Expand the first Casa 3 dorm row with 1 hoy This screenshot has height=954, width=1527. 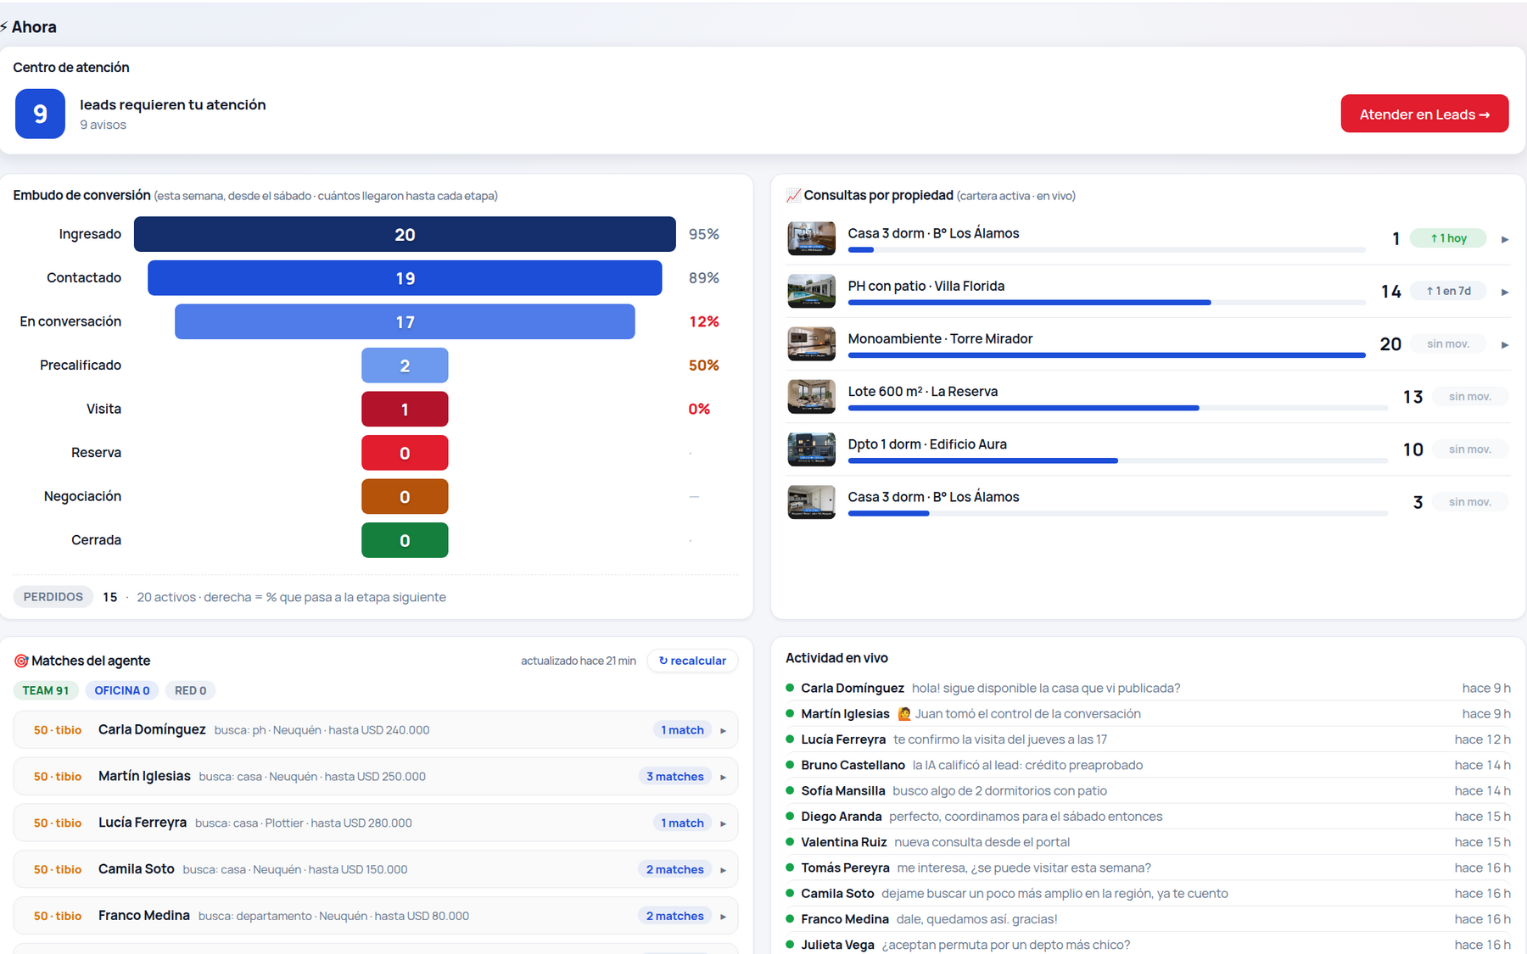point(1505,239)
